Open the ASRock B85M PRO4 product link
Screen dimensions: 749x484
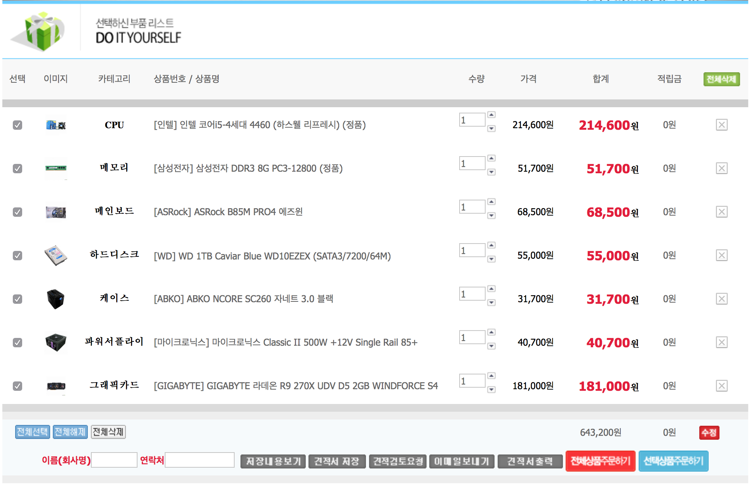(x=228, y=212)
